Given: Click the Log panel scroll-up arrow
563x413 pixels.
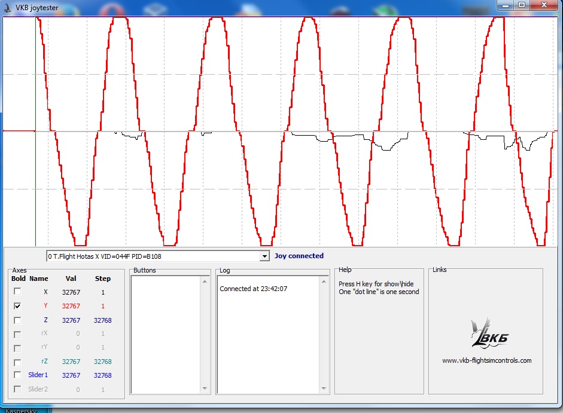Looking at the screenshot, I should [x=324, y=280].
